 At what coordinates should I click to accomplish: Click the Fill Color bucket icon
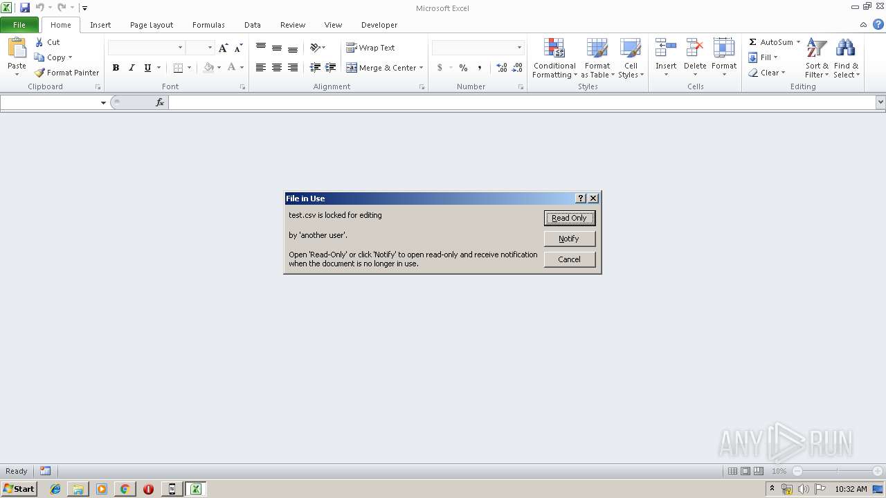(x=208, y=68)
